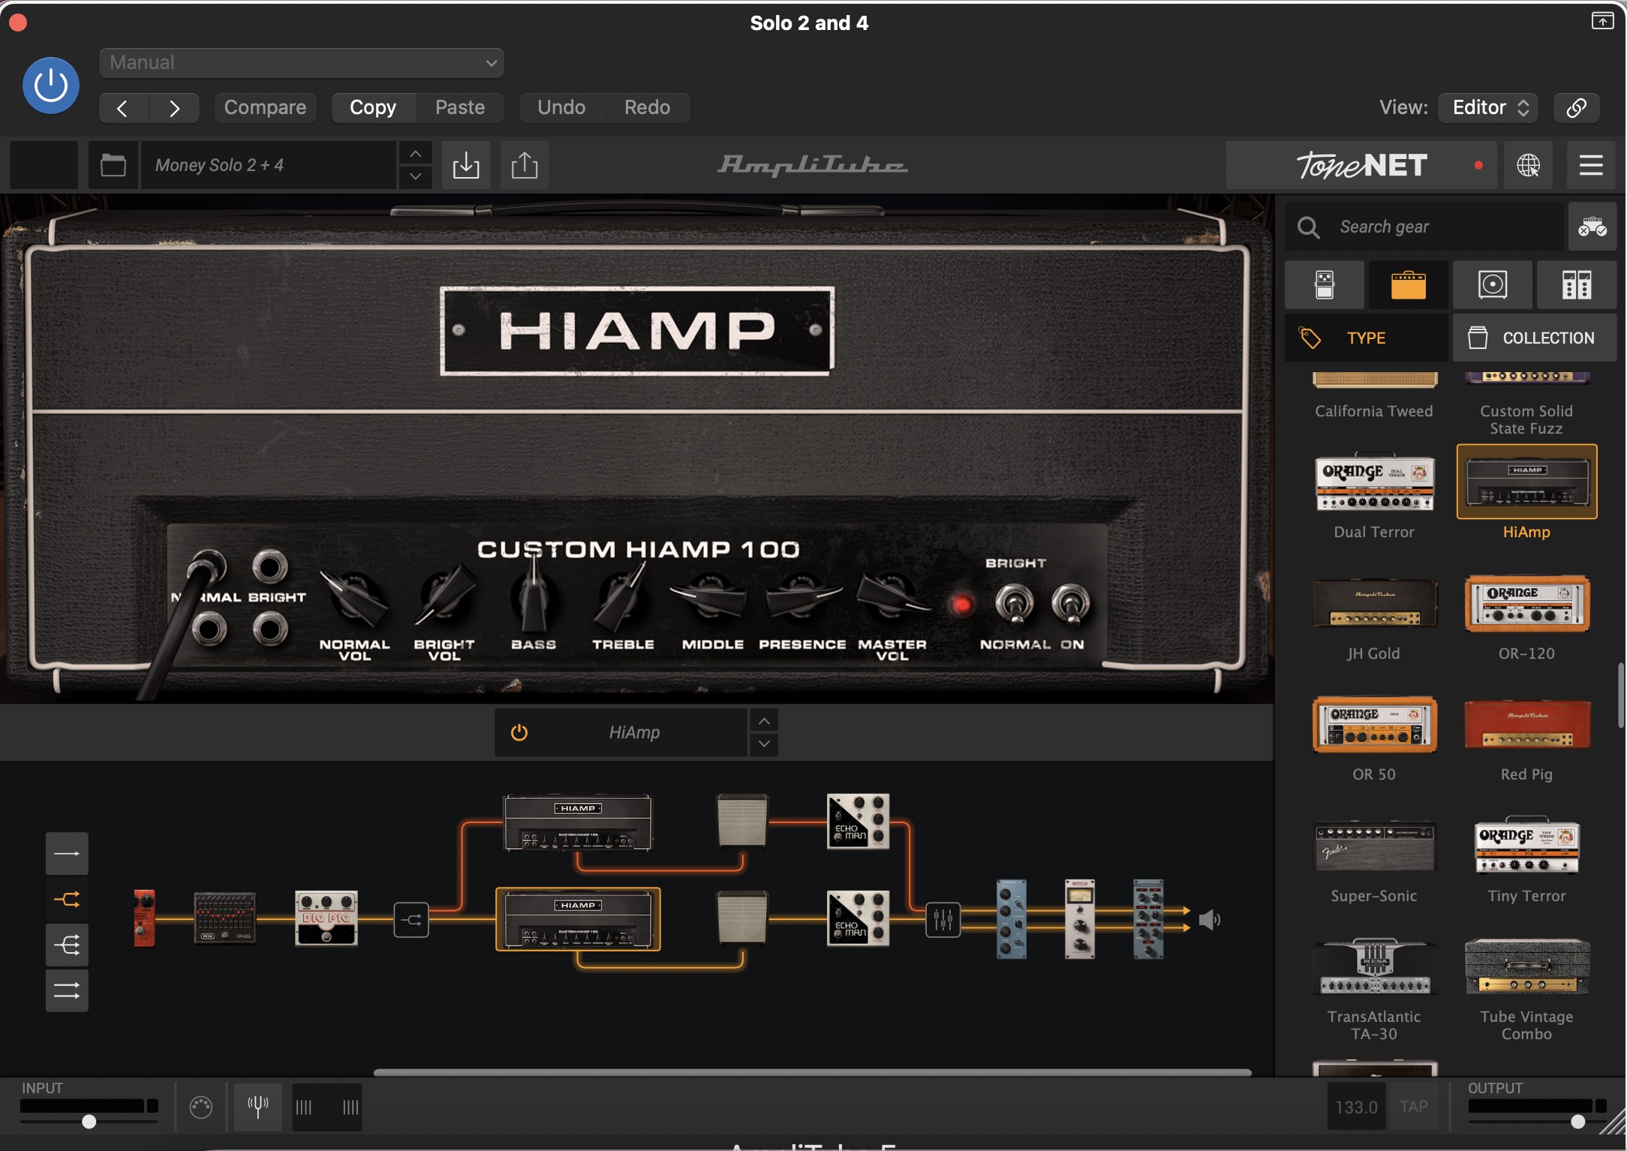This screenshot has height=1151, width=1627.
Task: Click the export share preset icon
Action: 525,165
